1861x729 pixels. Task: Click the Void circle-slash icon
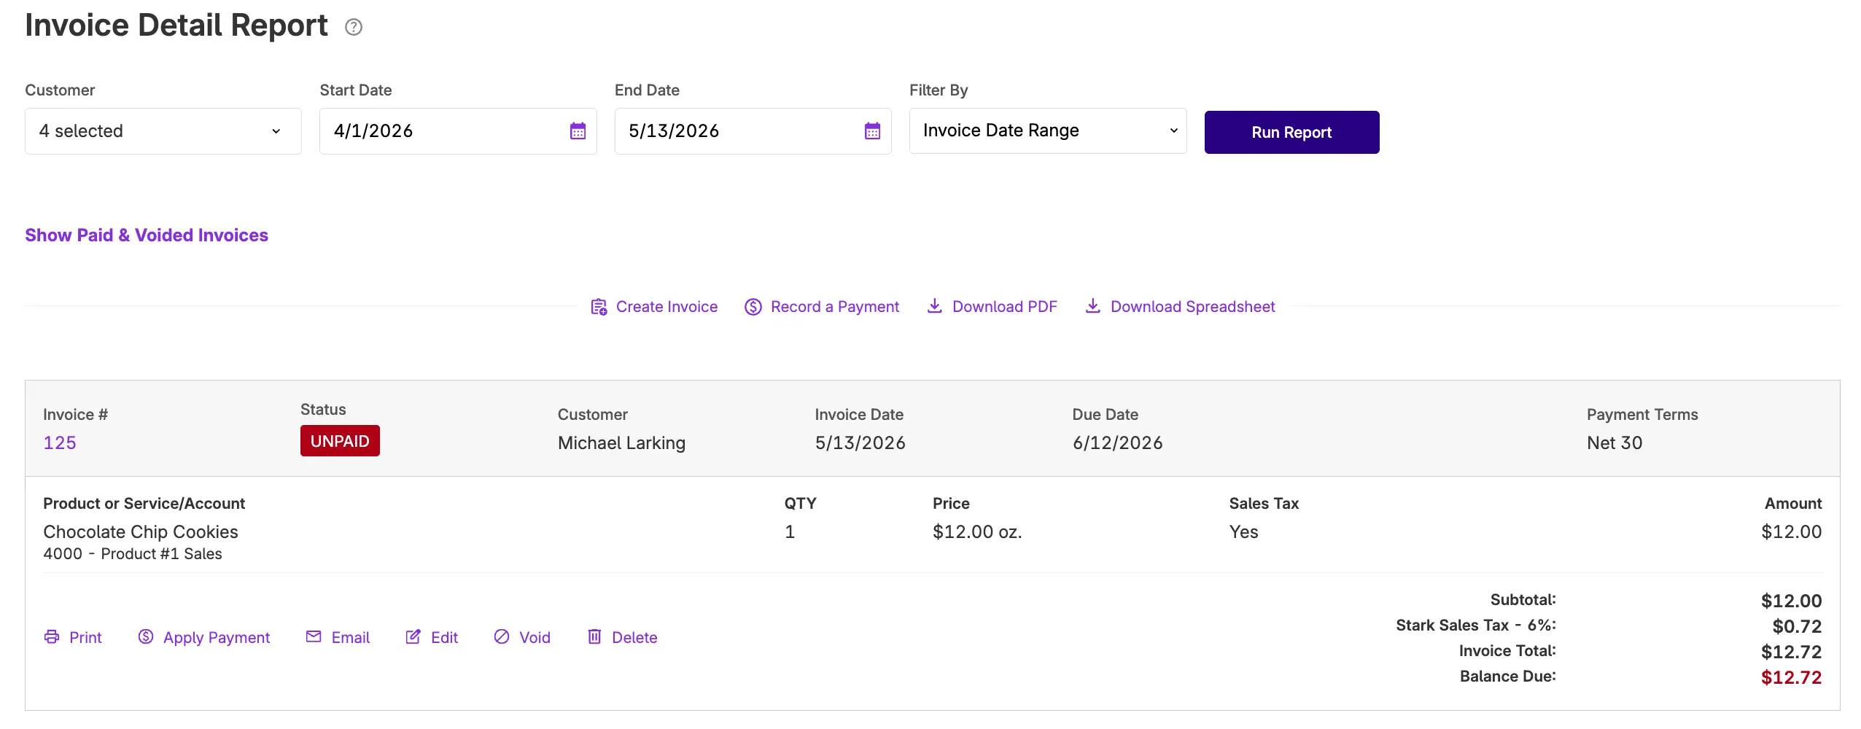pyautogui.click(x=502, y=636)
